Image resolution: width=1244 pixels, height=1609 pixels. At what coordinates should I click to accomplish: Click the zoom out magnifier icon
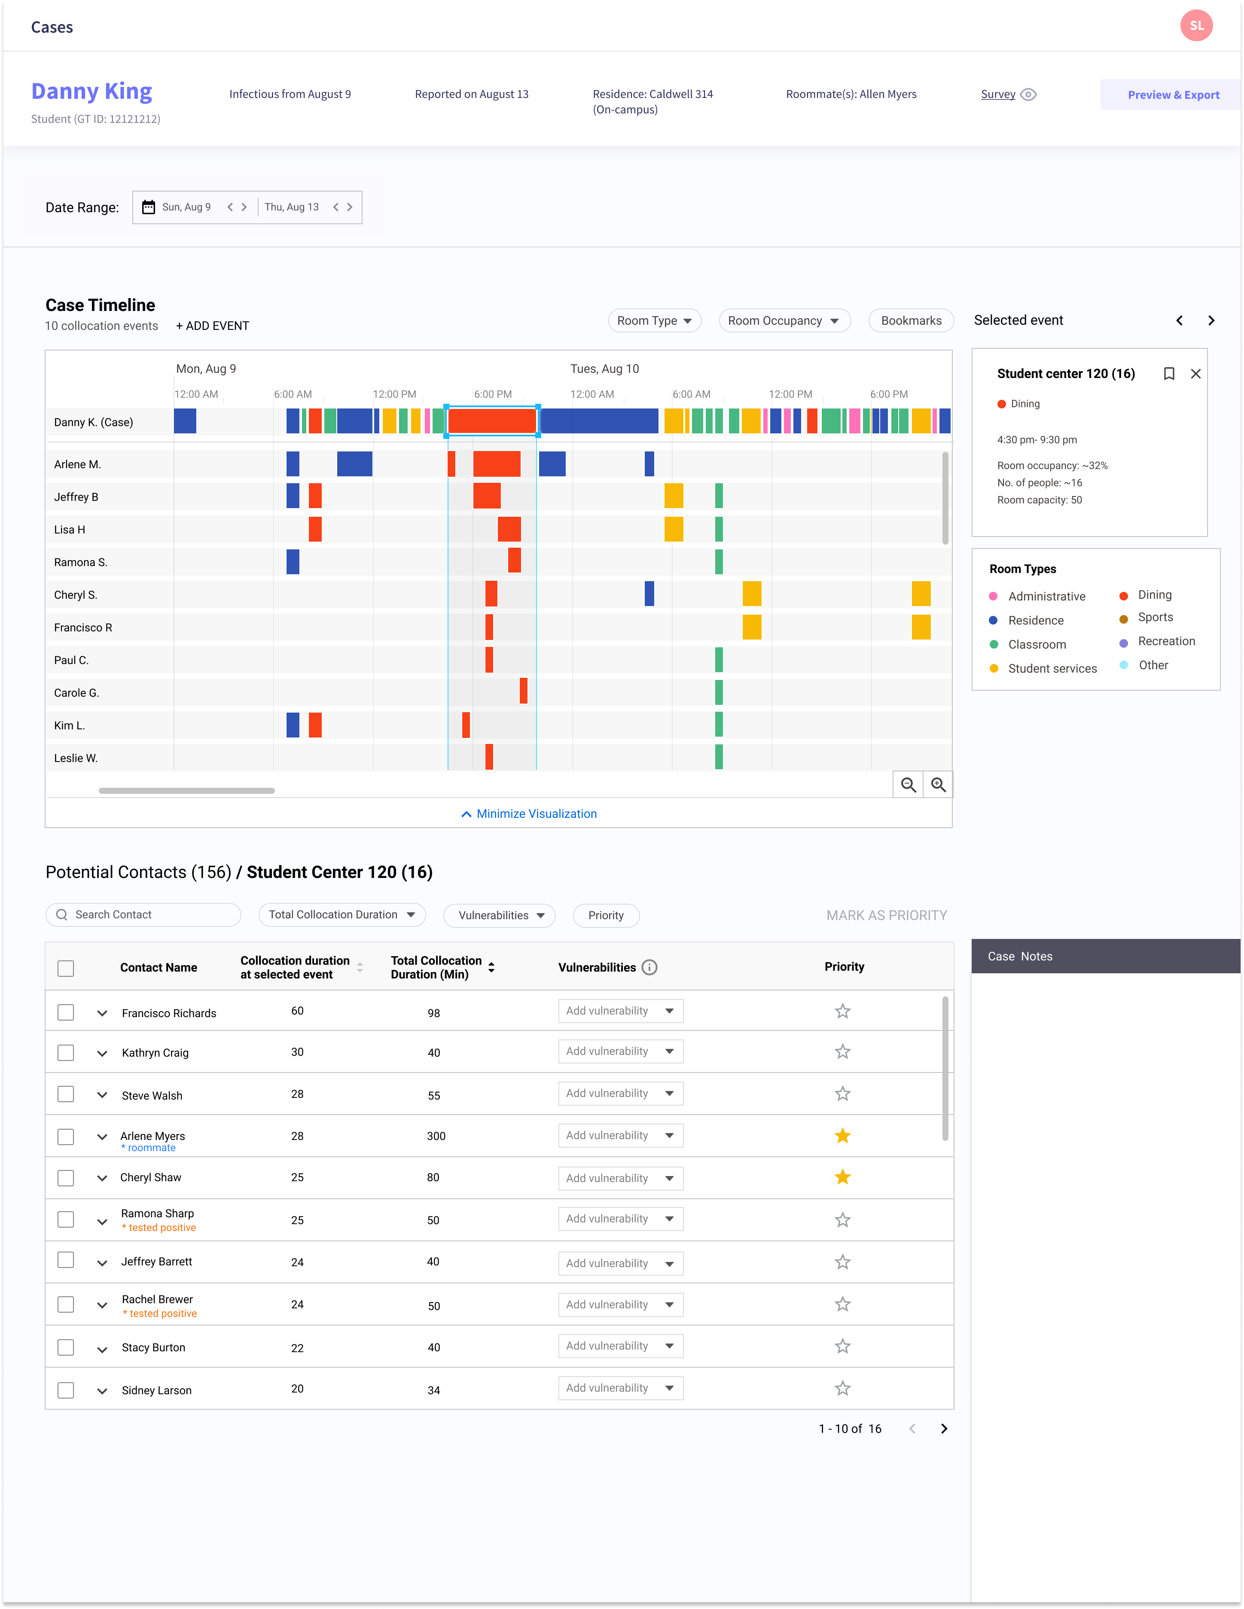908,785
